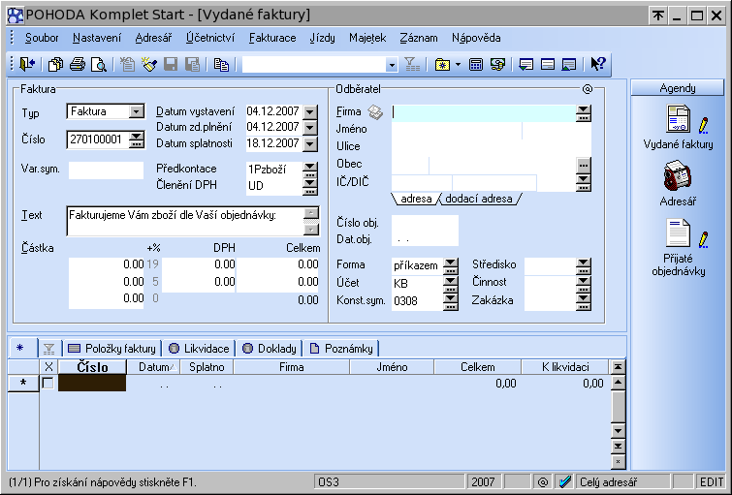
Task: Expand the Typ Faktura dropdown
Action: pyautogui.click(x=136, y=111)
